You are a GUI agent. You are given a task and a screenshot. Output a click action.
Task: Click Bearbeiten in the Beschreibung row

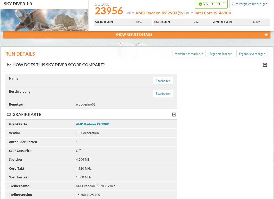pyautogui.click(x=163, y=94)
